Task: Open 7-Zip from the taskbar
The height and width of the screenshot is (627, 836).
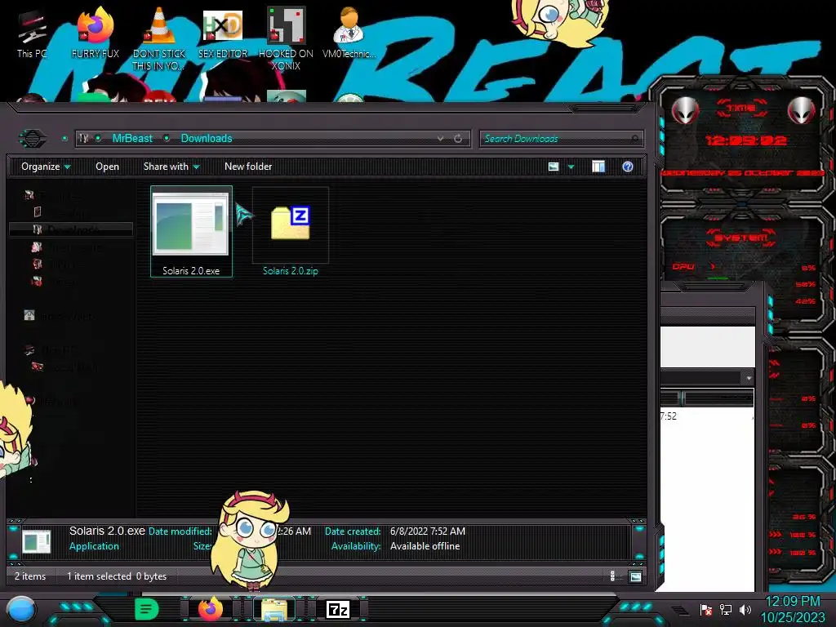Action: [337, 609]
